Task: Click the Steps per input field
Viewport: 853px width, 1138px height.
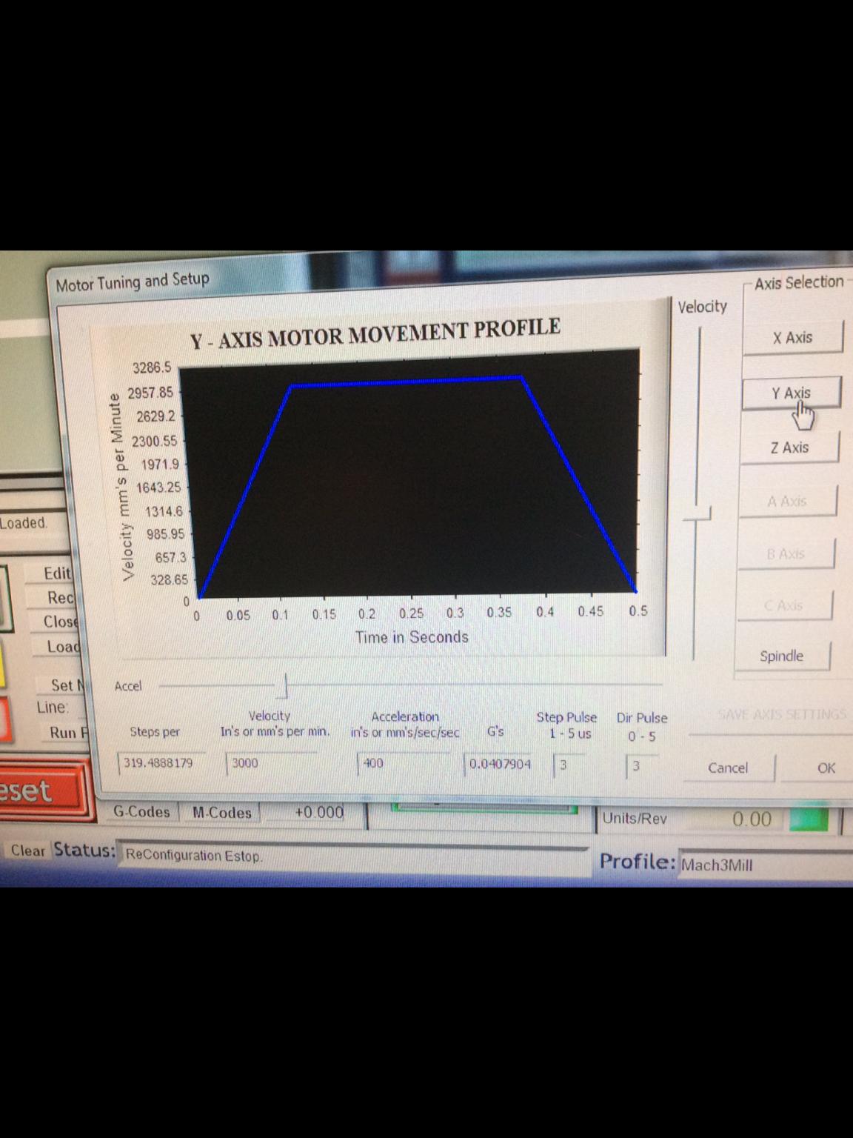Action: [x=161, y=762]
